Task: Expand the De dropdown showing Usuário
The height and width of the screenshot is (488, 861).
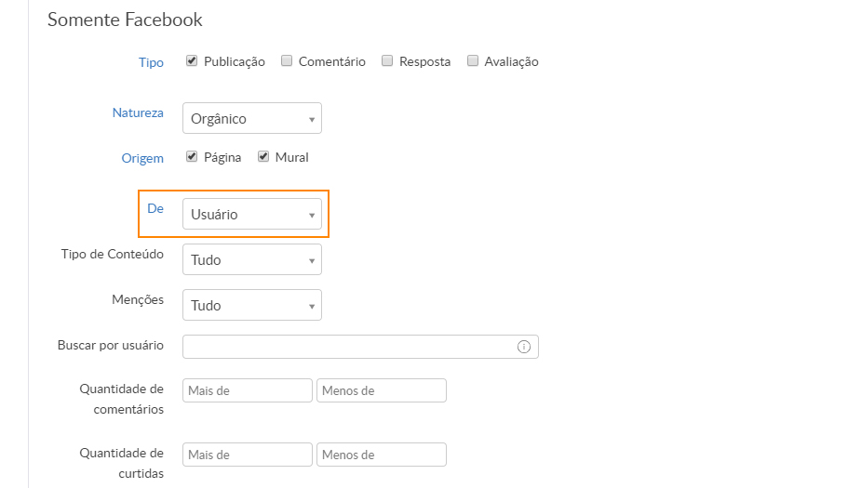Action: [252, 215]
